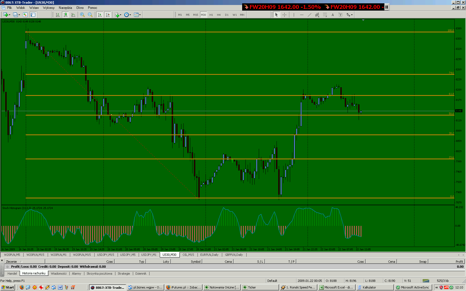Open Kalkulator from the Windows taskbar
The height and width of the screenshot is (291, 466).
[369, 287]
